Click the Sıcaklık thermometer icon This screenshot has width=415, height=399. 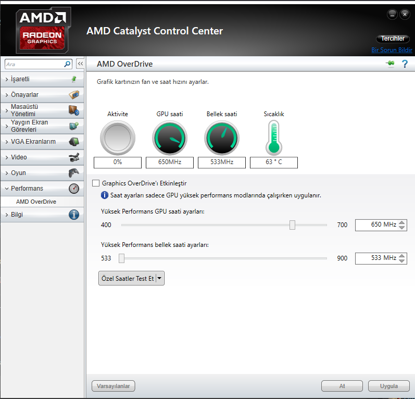point(274,138)
